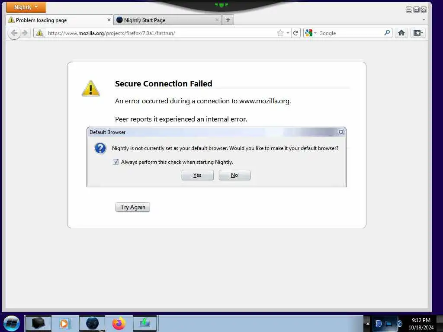
Task: Click the volume tray icon
Action: coord(400,324)
